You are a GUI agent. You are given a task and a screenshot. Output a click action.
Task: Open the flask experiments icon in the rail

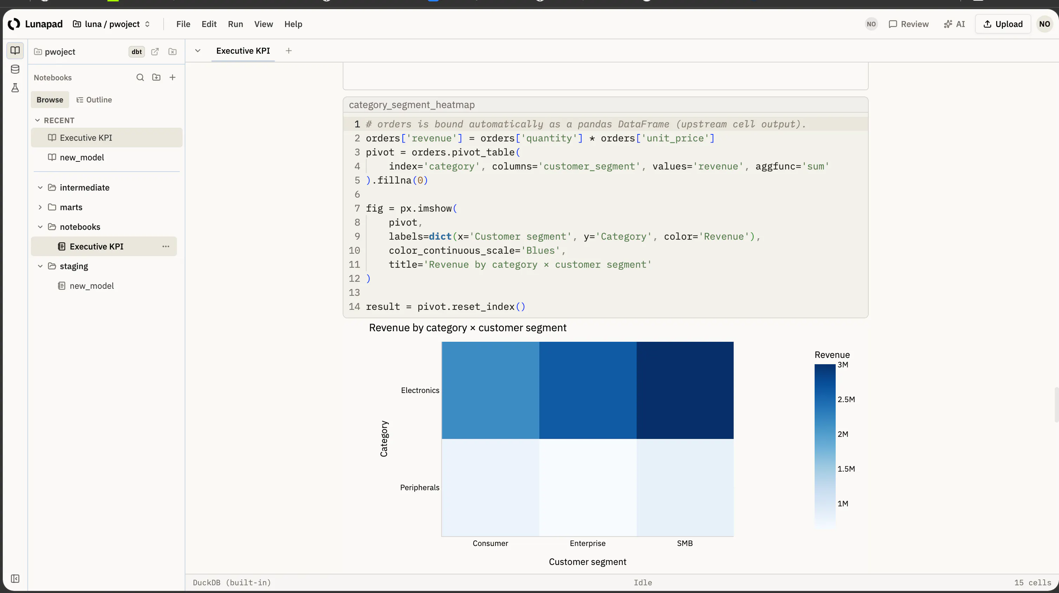(x=15, y=87)
